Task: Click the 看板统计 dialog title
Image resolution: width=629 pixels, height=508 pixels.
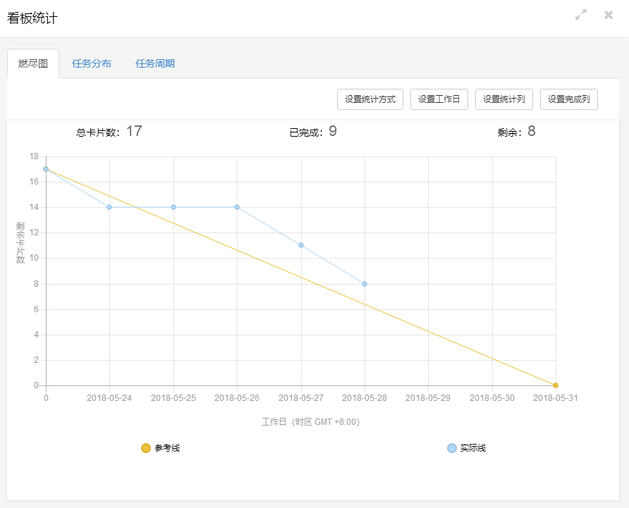Action: (32, 18)
